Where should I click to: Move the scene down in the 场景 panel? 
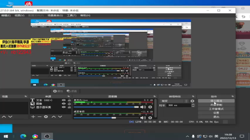[x=10, y=117]
